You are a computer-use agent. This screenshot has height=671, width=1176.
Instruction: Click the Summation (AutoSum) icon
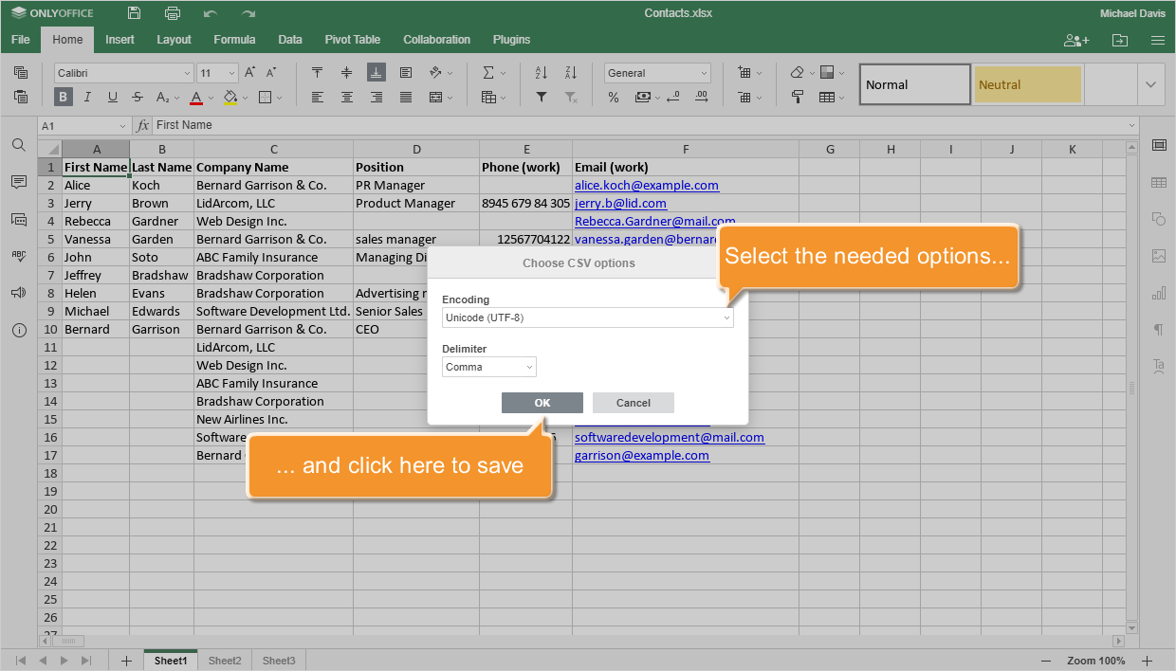pos(489,72)
